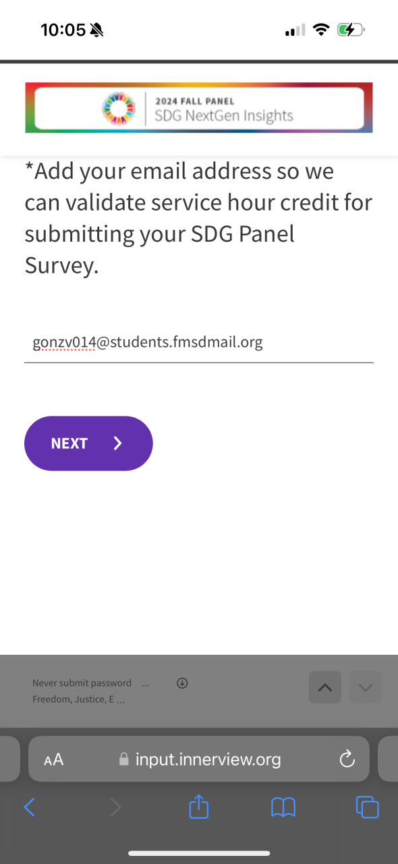The height and width of the screenshot is (864, 398).
Task: Click the purple NEXT button
Action: 88,443
